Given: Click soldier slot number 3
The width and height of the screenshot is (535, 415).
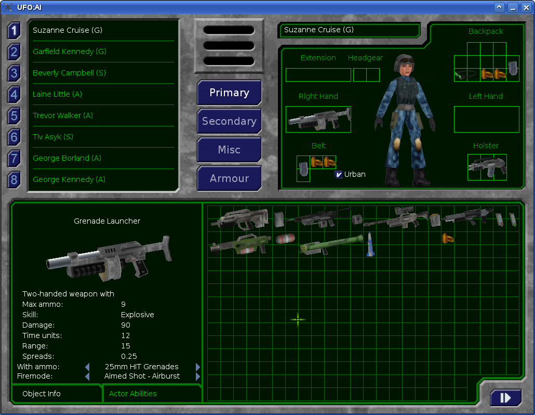Looking at the screenshot, I should coord(14,73).
